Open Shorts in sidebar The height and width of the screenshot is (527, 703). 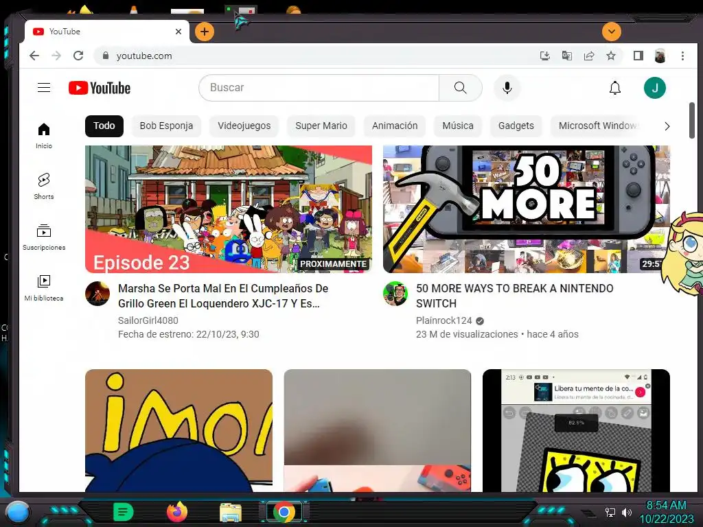[x=44, y=187]
